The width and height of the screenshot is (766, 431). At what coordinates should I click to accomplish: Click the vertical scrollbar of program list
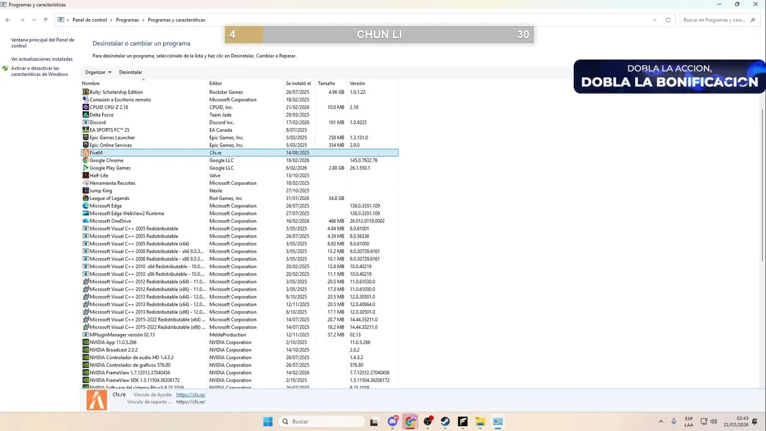click(762, 186)
